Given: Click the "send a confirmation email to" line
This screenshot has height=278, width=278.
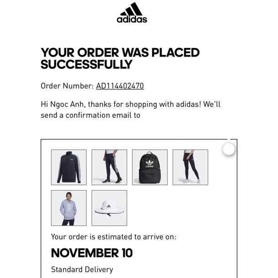Looking at the screenshot, I should [x=90, y=115].
